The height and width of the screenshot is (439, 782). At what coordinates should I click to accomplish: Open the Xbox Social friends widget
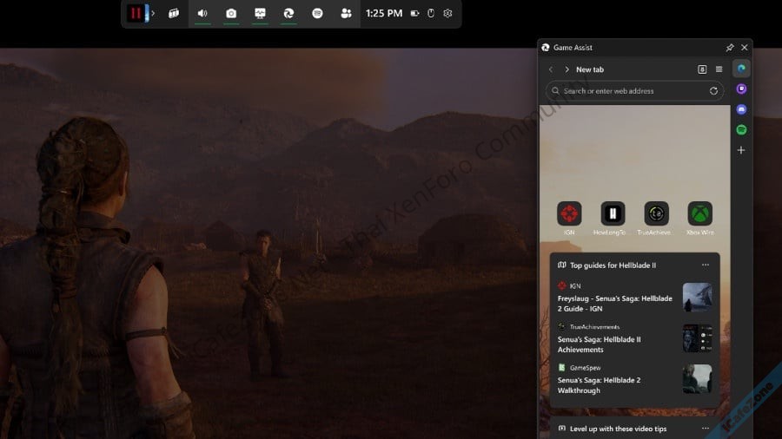(x=347, y=14)
